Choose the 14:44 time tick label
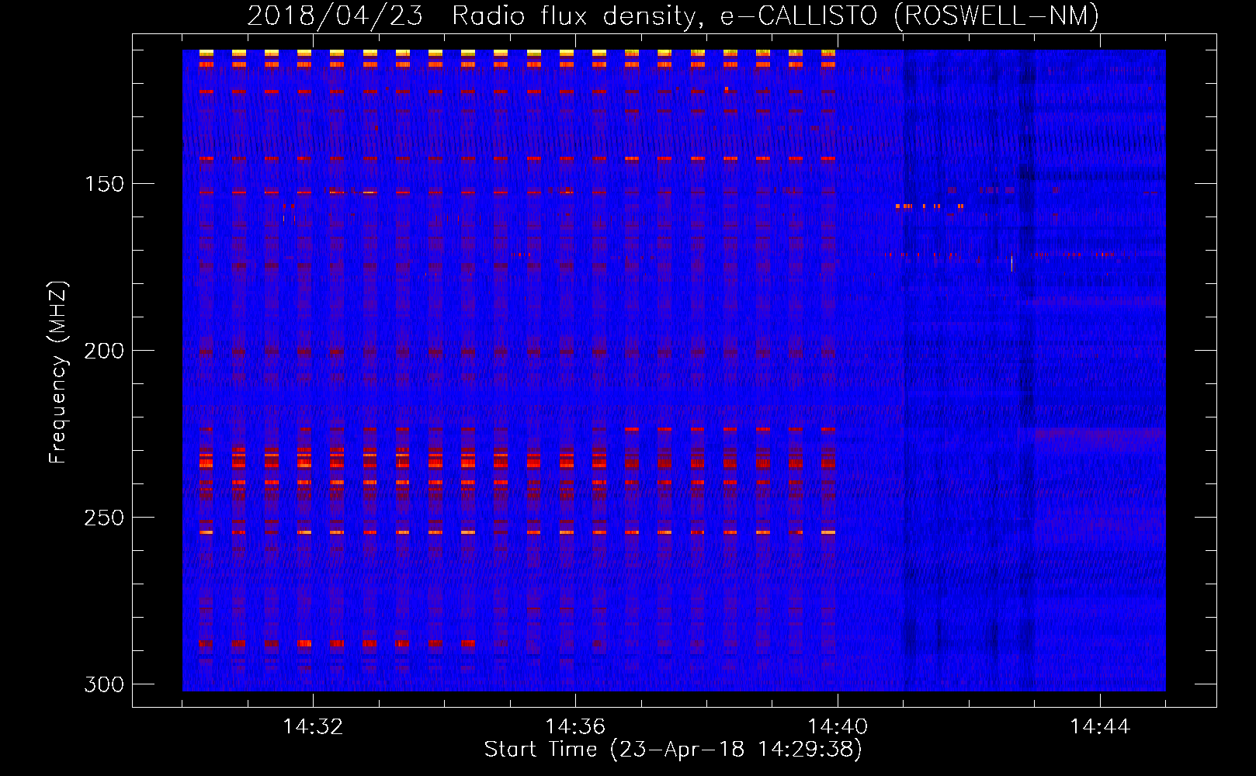The width and height of the screenshot is (1256, 776). [x=1100, y=727]
